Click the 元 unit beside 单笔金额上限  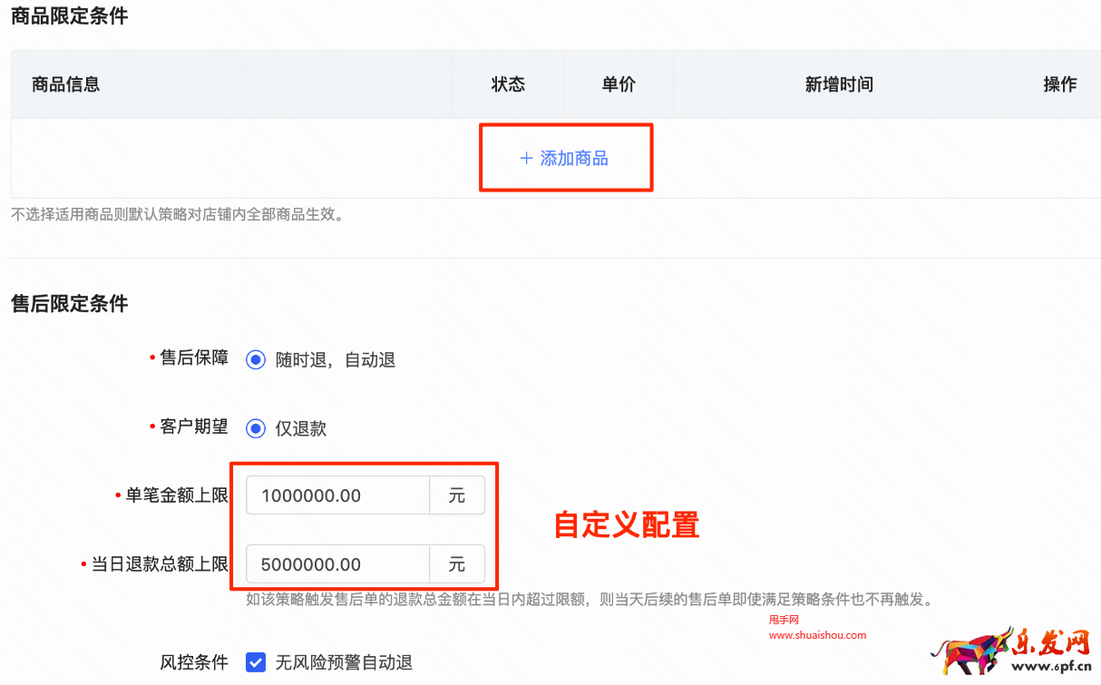click(457, 495)
